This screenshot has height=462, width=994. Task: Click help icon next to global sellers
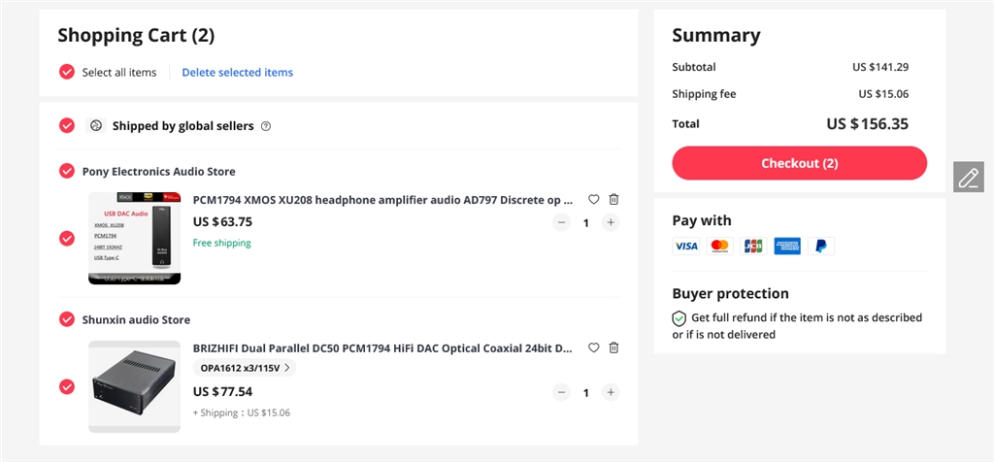point(266,126)
